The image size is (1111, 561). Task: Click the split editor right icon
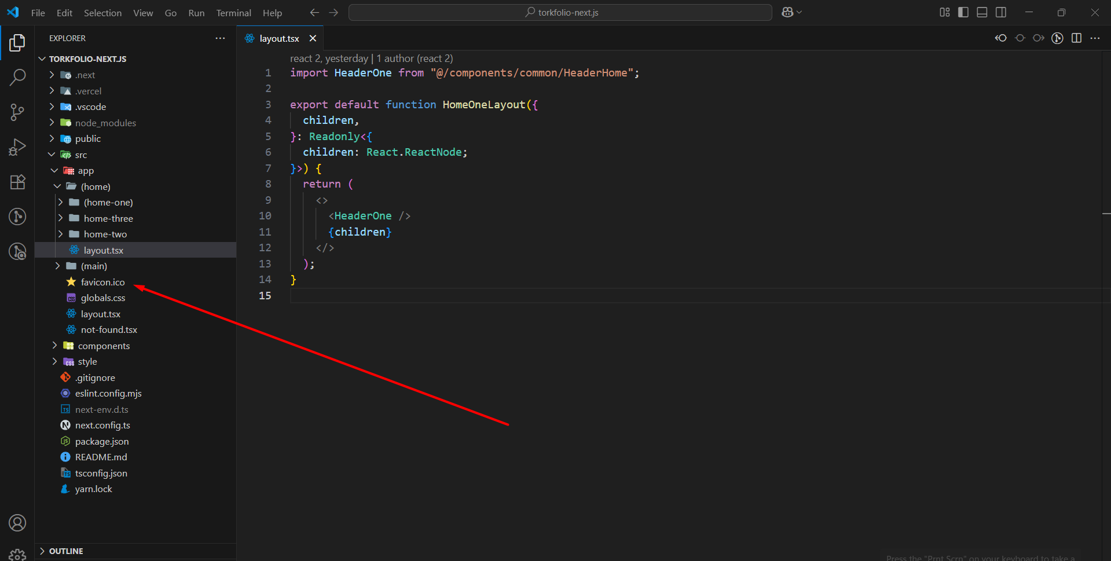click(1076, 38)
